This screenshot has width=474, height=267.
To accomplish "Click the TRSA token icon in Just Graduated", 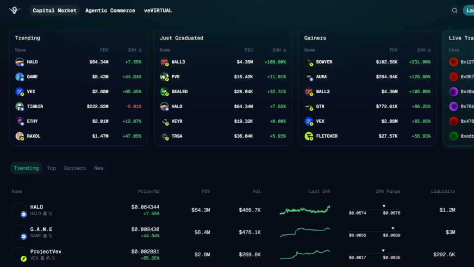I will click(x=164, y=136).
